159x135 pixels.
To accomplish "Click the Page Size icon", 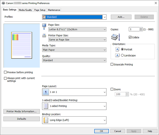I will [x=44, y=27].
